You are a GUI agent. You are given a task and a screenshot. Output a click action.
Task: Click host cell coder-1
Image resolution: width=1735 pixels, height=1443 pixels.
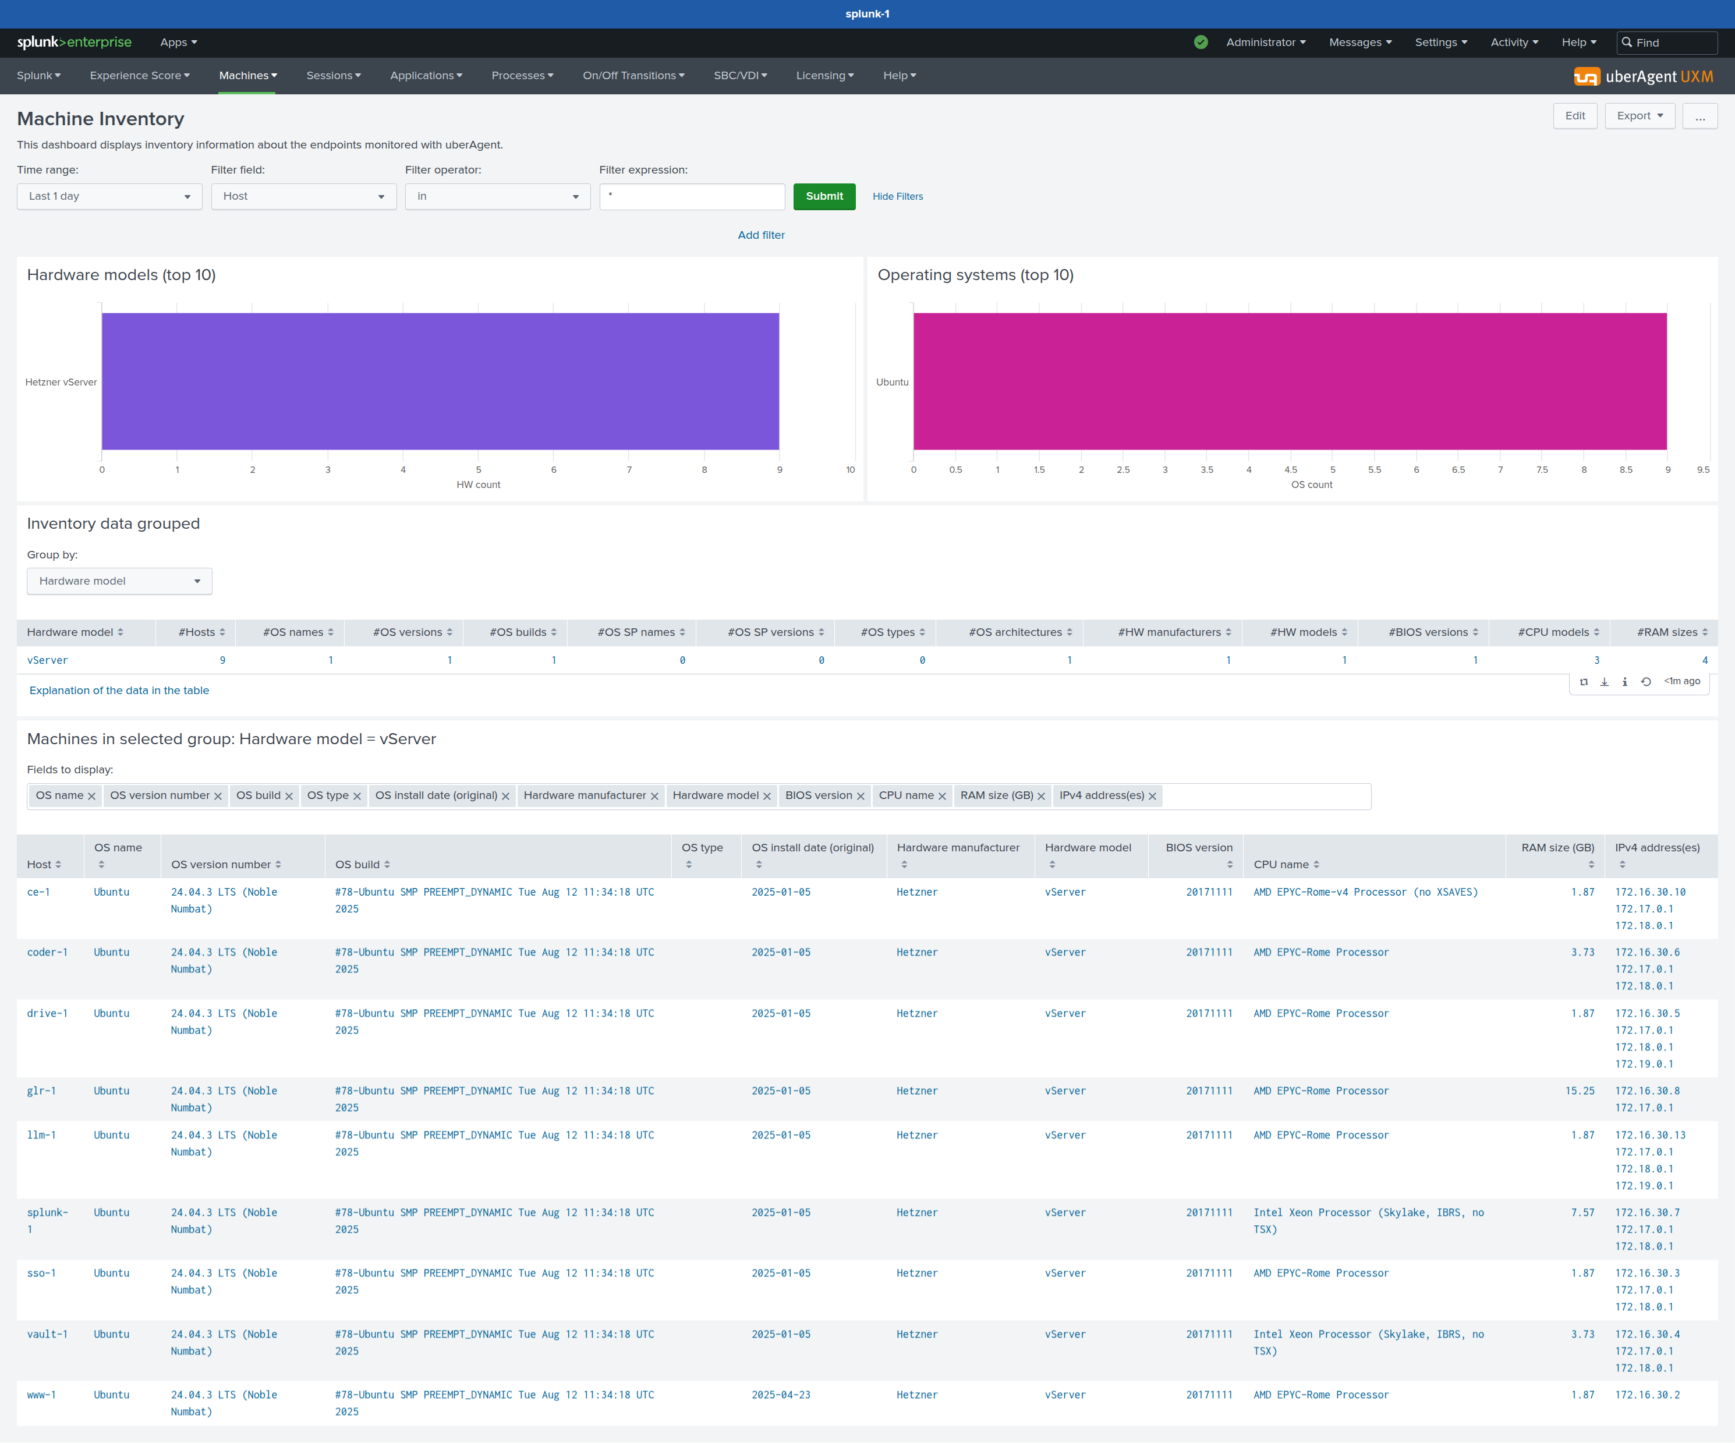pos(47,953)
